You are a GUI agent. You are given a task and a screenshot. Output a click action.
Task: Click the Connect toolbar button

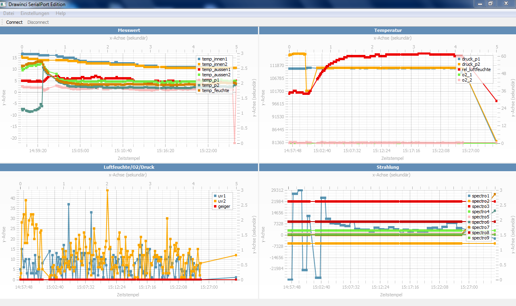(x=14, y=22)
